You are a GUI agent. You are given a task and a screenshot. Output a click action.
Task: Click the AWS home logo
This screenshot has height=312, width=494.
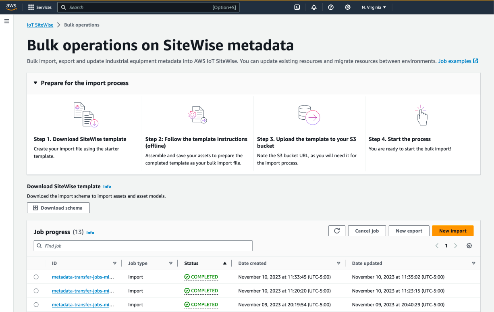pos(11,7)
